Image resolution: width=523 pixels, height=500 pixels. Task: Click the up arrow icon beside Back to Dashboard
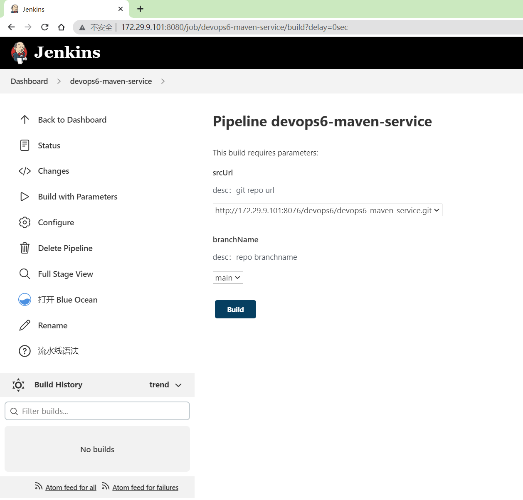pos(25,120)
